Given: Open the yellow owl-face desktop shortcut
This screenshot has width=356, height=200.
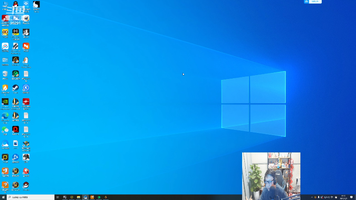Looking at the screenshot, I should 5,33.
